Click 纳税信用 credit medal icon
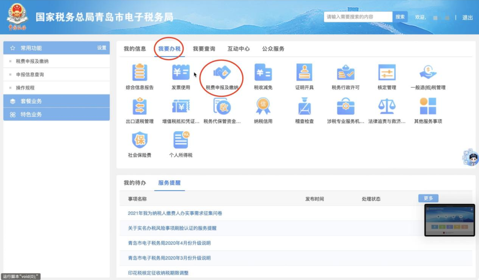 tap(263, 107)
